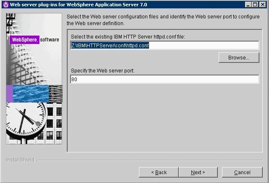
Task: Click the installer icon in title bar
Action: click(x=5, y=5)
